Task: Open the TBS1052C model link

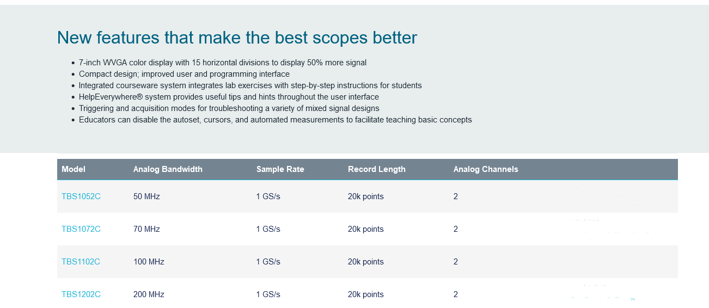Action: click(81, 196)
